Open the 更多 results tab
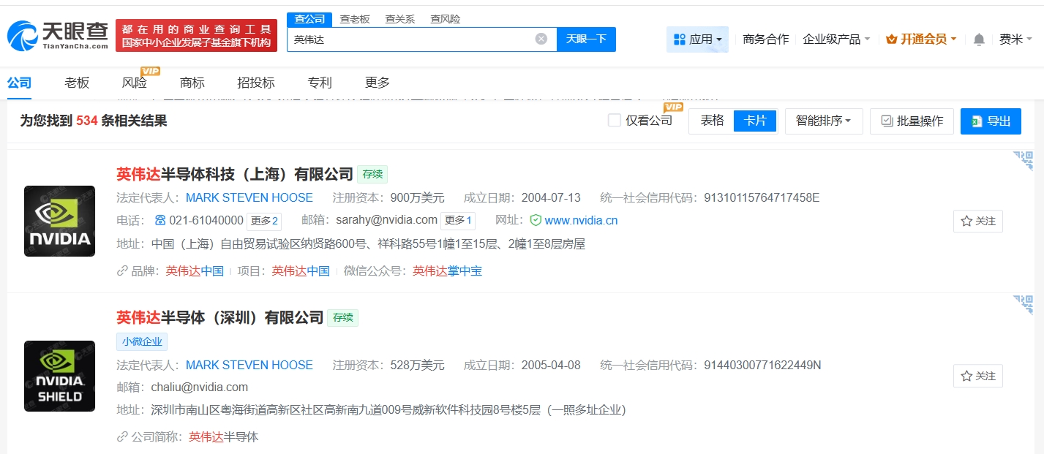Image resolution: width=1044 pixels, height=454 pixels. point(378,83)
